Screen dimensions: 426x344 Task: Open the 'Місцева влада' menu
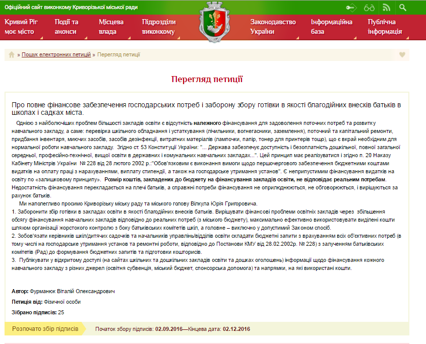coord(111,27)
